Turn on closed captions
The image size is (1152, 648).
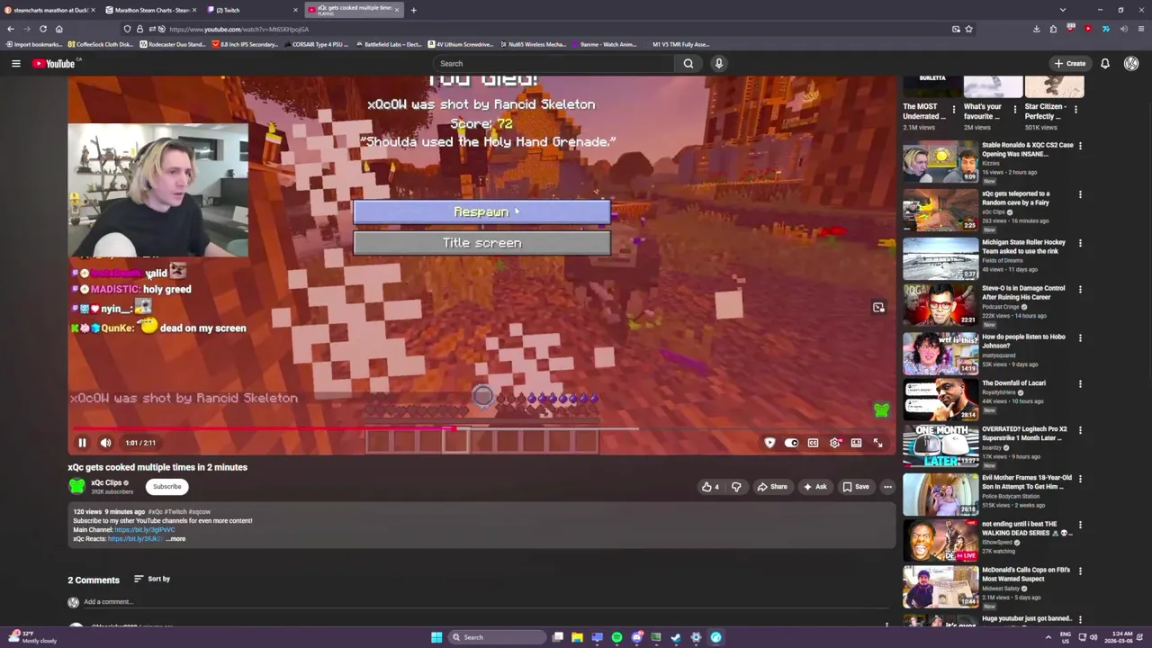point(813,443)
